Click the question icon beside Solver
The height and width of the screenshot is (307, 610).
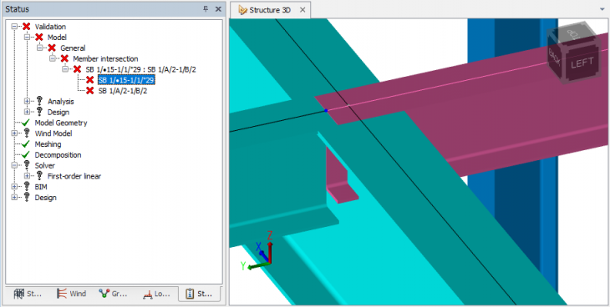[x=27, y=165]
